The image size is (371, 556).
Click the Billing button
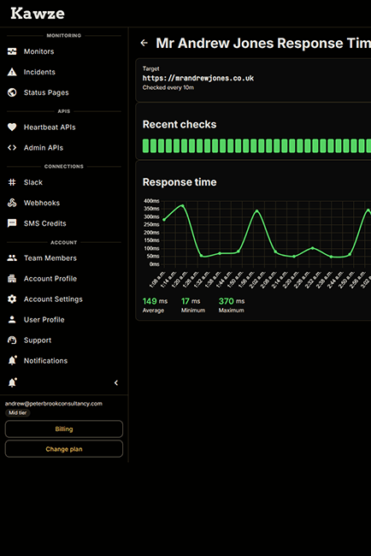click(64, 429)
